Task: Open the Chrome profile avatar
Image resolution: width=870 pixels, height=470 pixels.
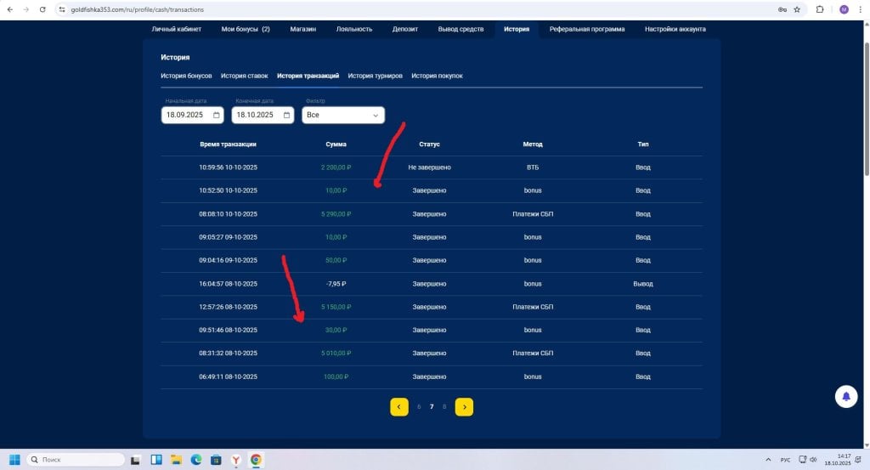Action: coord(844,9)
